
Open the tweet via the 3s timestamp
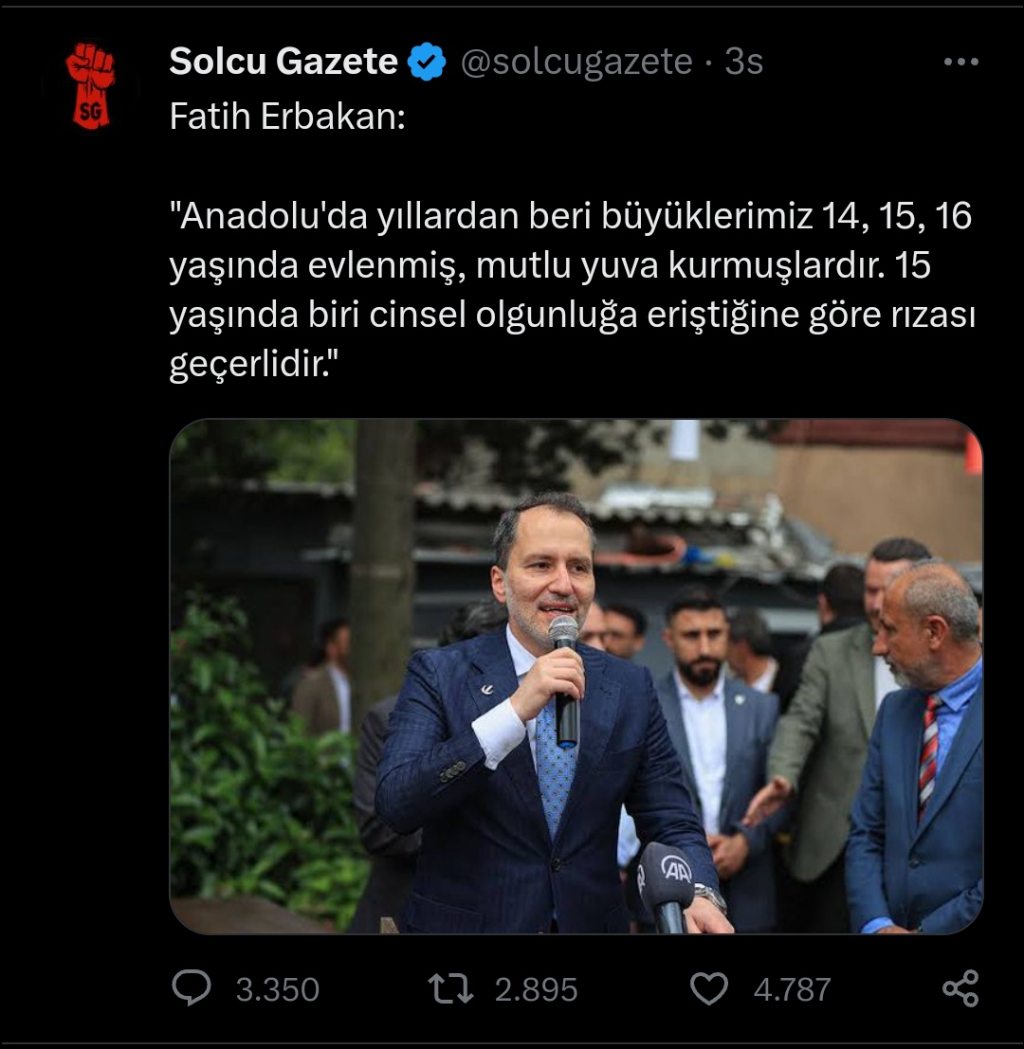click(x=743, y=62)
